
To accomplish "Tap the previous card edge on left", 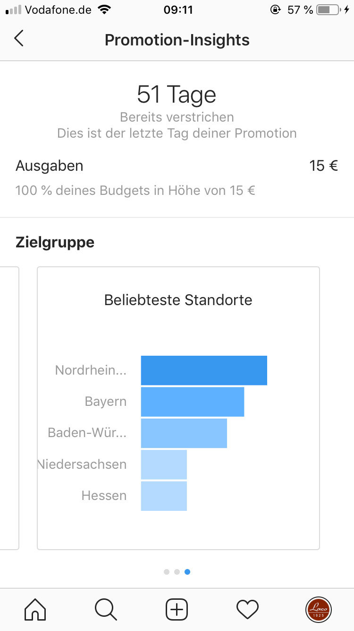I will pos(9,408).
